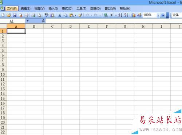This screenshot has width=182, height=135.
Task: Create a new blank workbook
Action: [3, 15]
